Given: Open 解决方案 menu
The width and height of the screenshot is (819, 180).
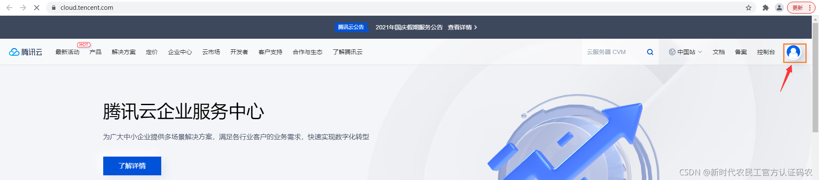Looking at the screenshot, I should 124,52.
